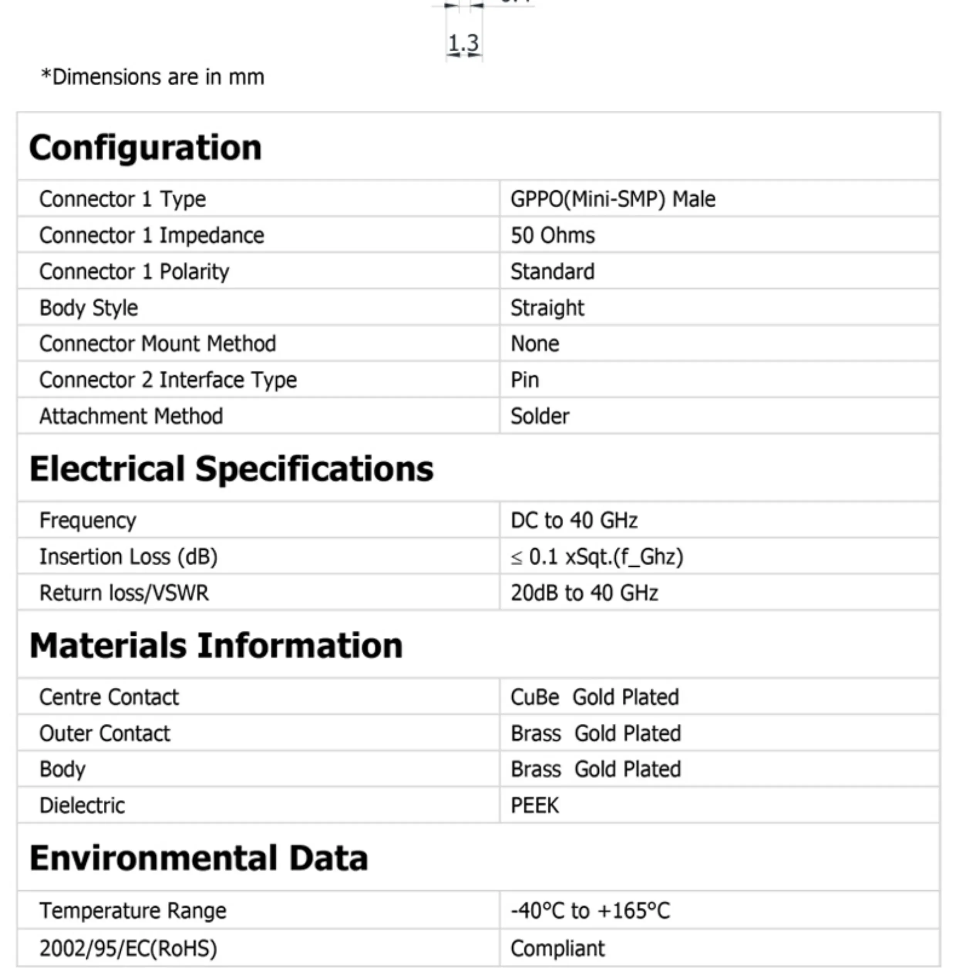Select the Connector 1 Type label

tap(123, 199)
